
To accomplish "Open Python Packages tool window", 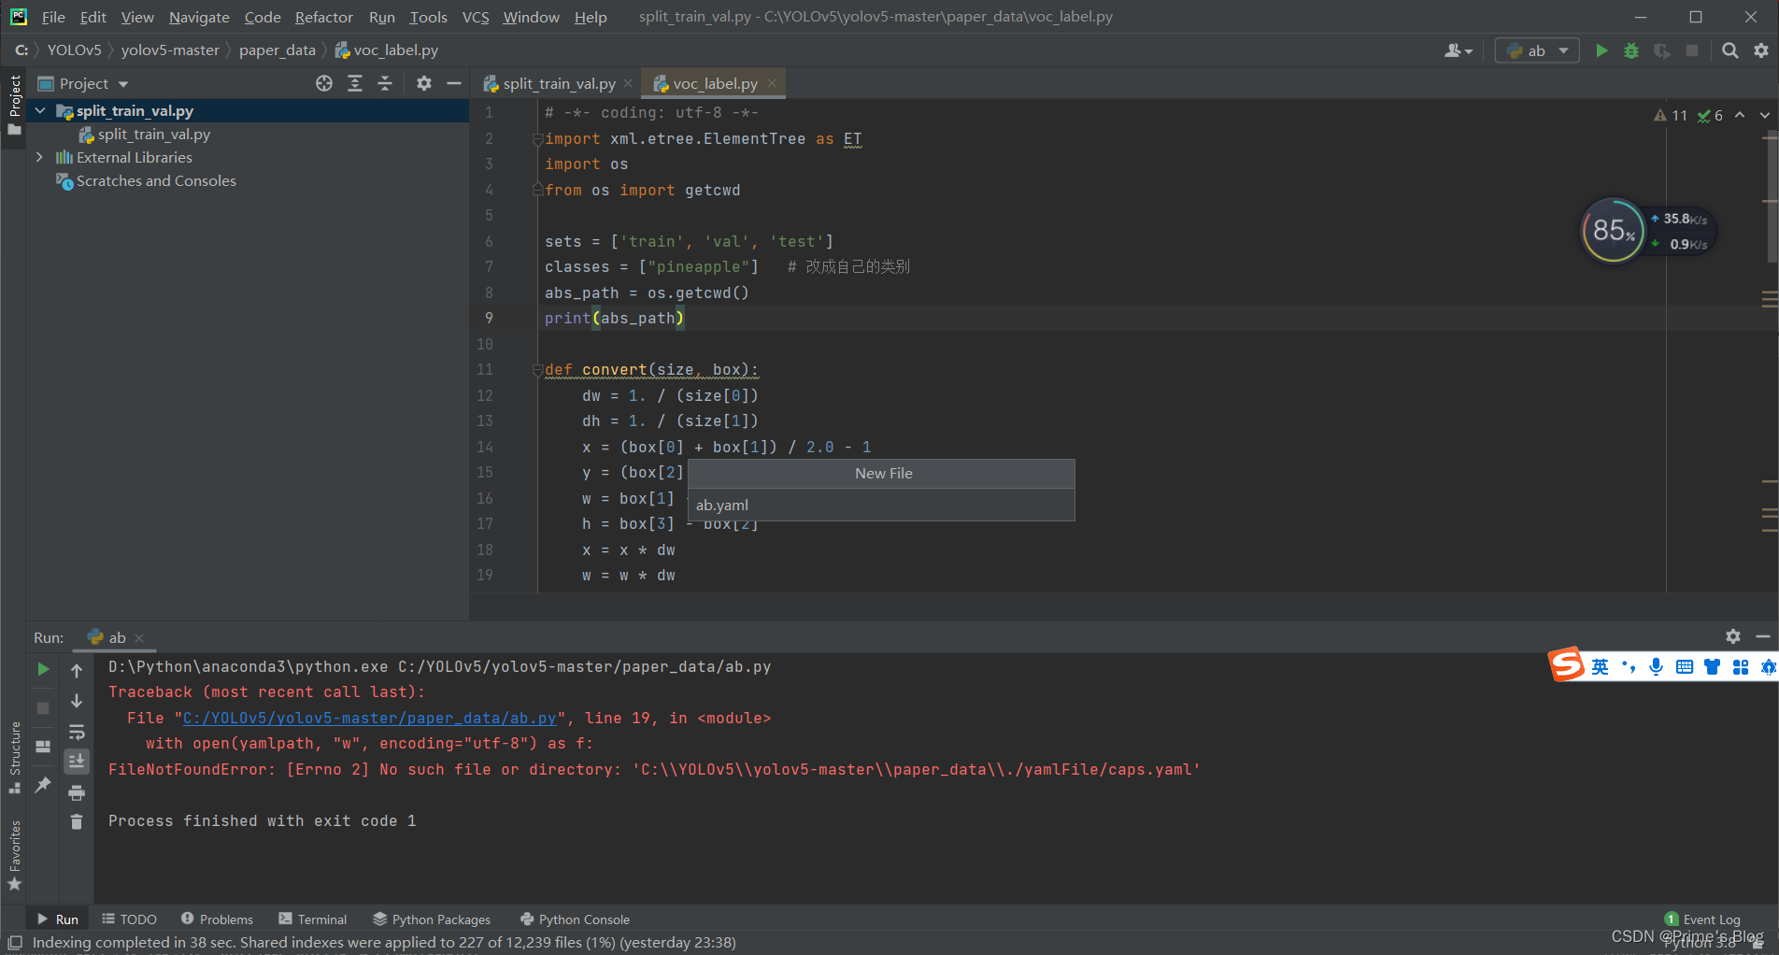I will coord(431,919).
